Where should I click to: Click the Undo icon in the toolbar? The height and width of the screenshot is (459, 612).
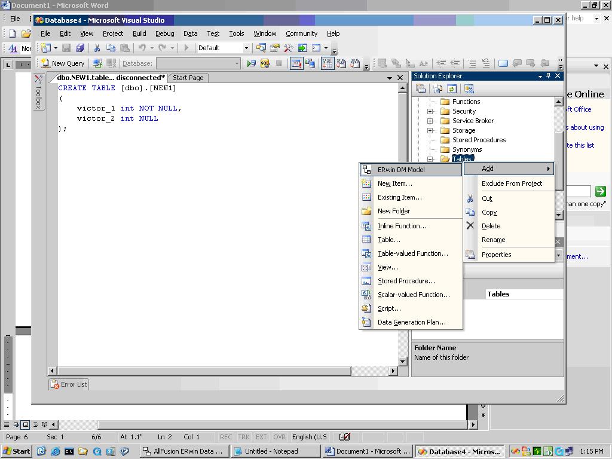(x=142, y=48)
